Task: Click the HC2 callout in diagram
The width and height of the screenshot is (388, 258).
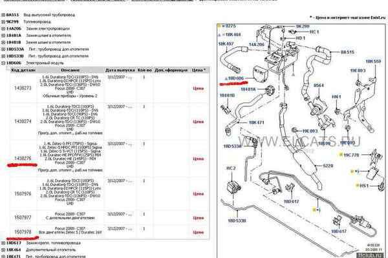Action: pos(231,168)
